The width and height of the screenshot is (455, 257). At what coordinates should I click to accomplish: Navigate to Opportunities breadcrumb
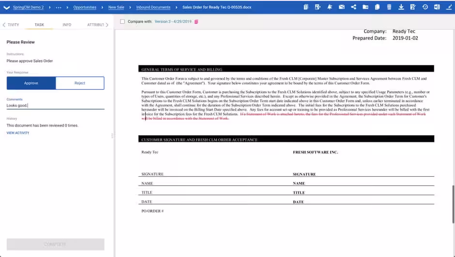[85, 7]
